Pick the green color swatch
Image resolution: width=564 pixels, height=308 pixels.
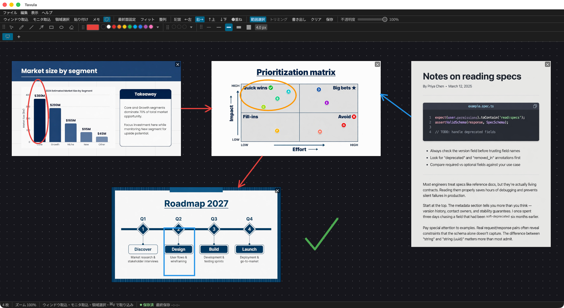coord(130,27)
